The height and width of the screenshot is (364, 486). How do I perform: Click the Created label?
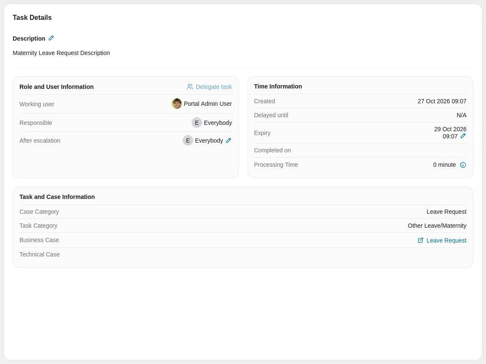[264, 101]
